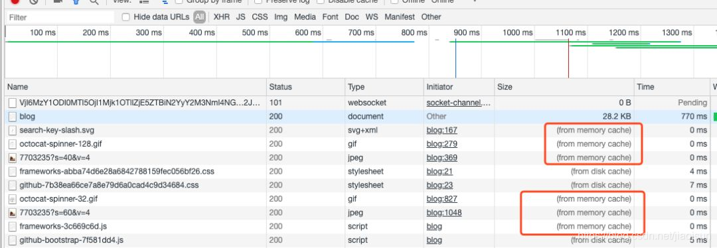Sort by the Time column header
This screenshot has width=717, height=248.
click(672, 87)
